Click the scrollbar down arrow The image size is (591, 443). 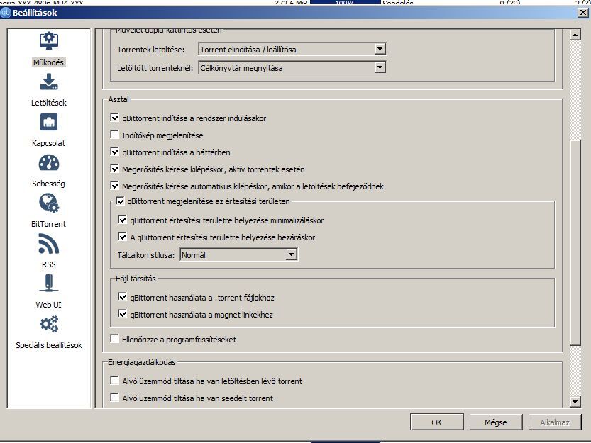(x=575, y=402)
